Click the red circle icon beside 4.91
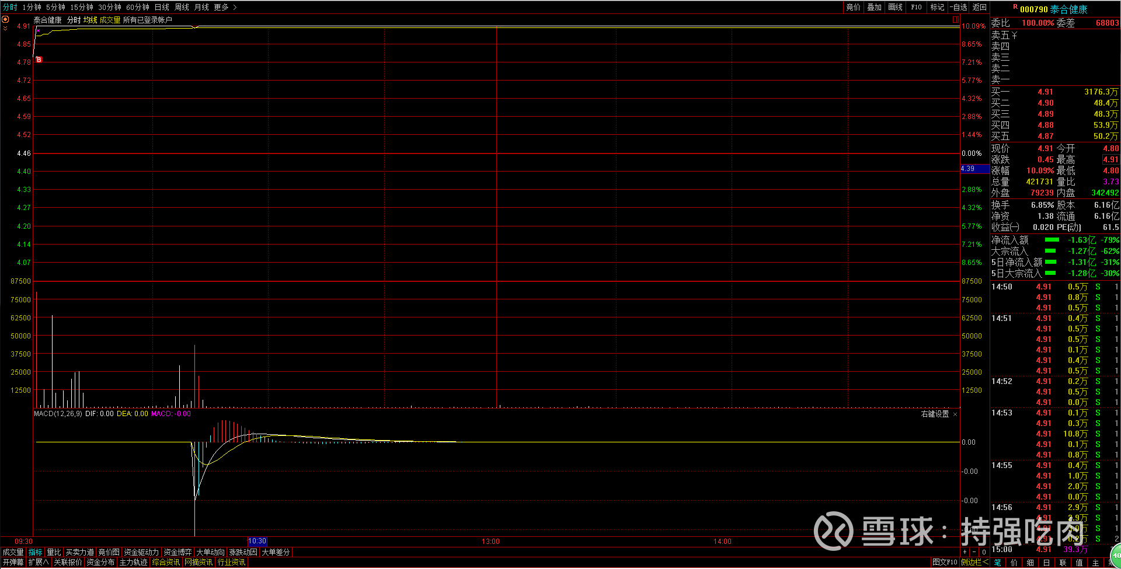The image size is (1121, 569). 5,19
